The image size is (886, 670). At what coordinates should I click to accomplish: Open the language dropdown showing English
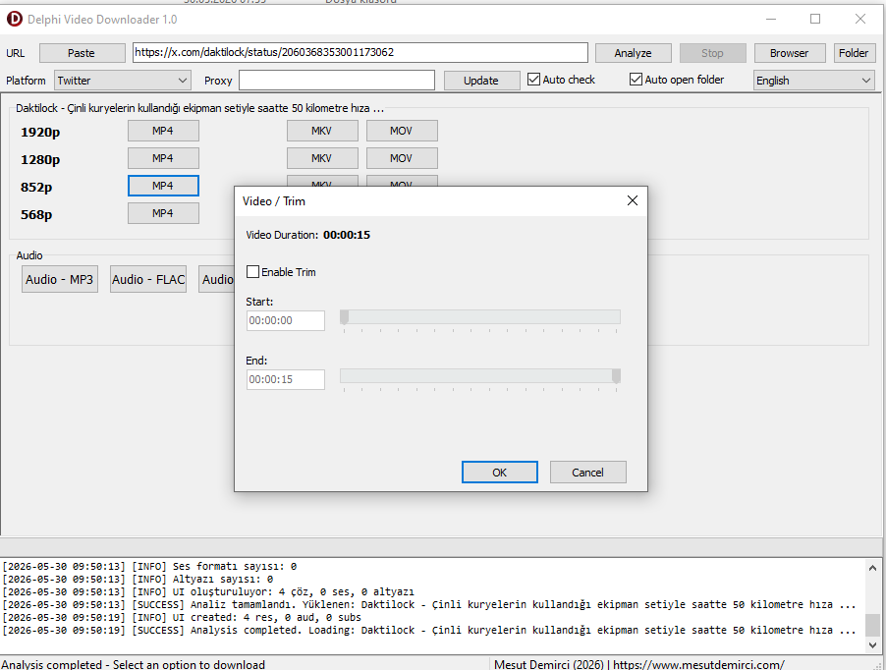pos(814,81)
